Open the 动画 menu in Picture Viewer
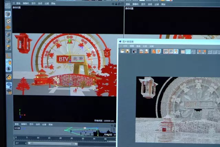Viewport: 220px width, 147px height. [x=152, y=46]
